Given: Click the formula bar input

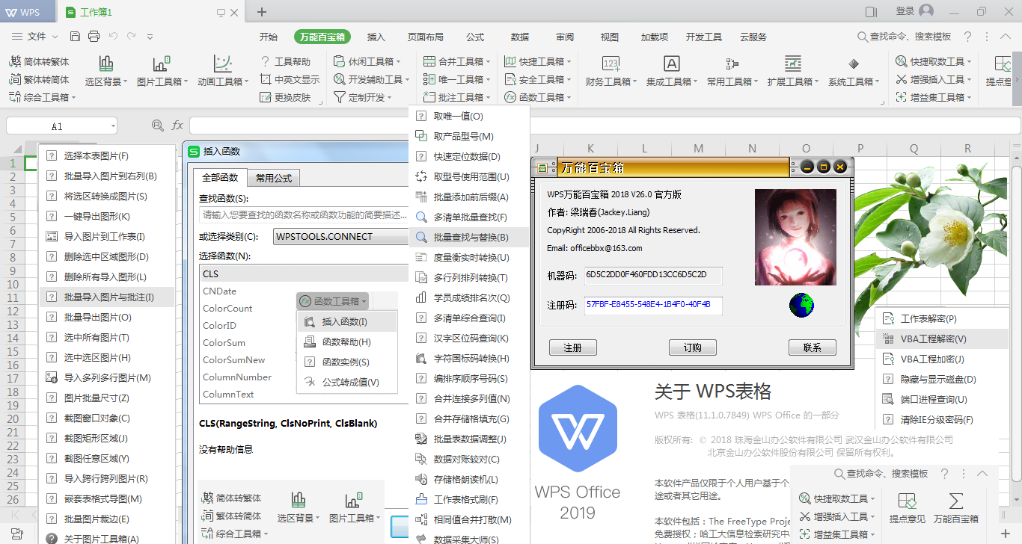Looking at the screenshot, I should pyautogui.click(x=605, y=126).
